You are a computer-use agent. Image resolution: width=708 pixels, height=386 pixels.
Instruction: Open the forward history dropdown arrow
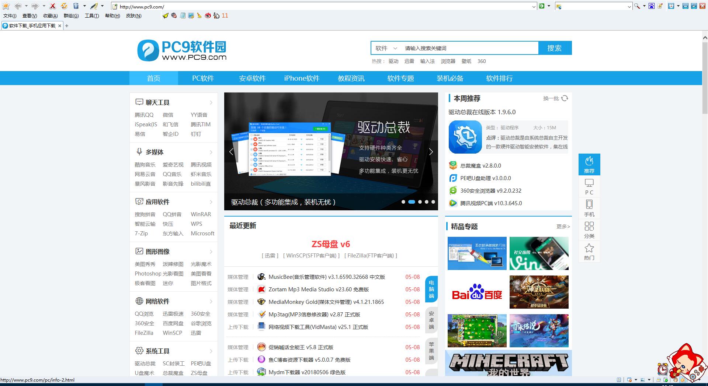pos(44,6)
